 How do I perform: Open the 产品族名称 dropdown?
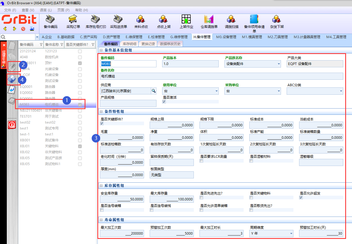pyautogui.click(x=279, y=64)
